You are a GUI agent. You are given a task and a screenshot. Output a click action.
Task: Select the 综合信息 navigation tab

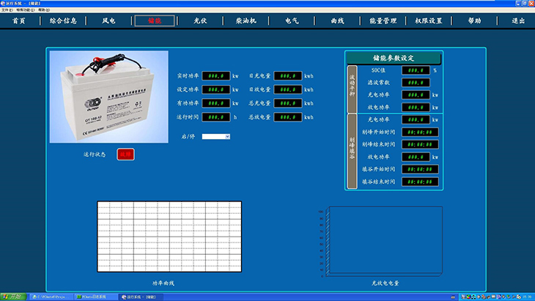[63, 21]
